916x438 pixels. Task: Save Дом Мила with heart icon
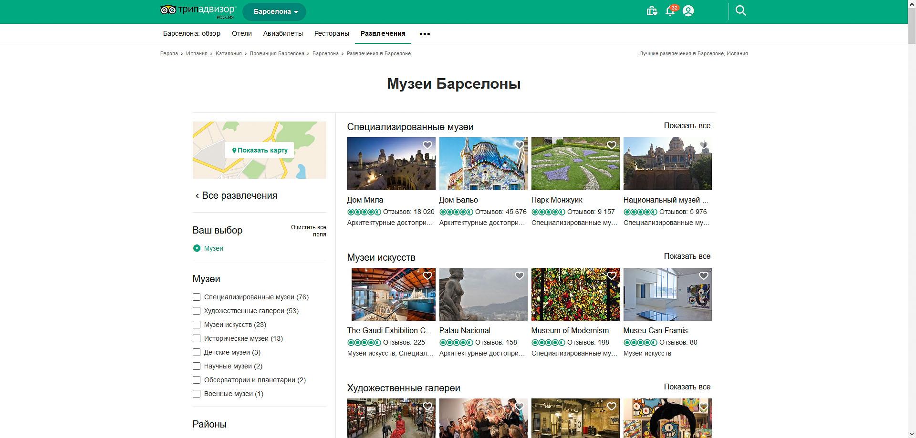427,145
